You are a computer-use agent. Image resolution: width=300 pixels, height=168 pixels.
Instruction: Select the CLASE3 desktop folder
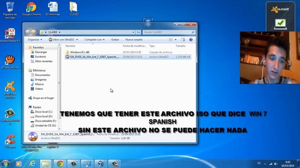[74, 9]
